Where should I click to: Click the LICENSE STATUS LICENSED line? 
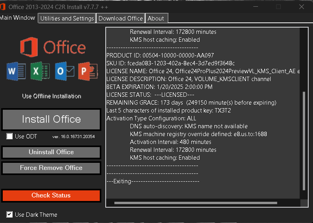150,95
